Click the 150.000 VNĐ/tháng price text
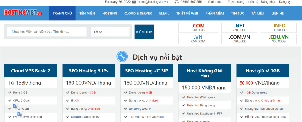Image resolution: width=302 pixels, height=122 pixels. pyautogui.click(x=204, y=88)
